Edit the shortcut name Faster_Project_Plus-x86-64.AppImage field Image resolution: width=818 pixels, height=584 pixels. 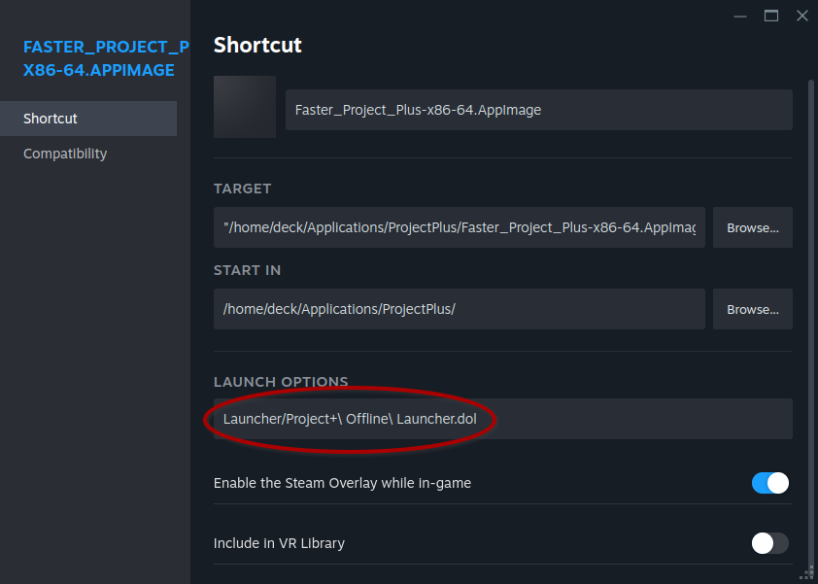[539, 110]
